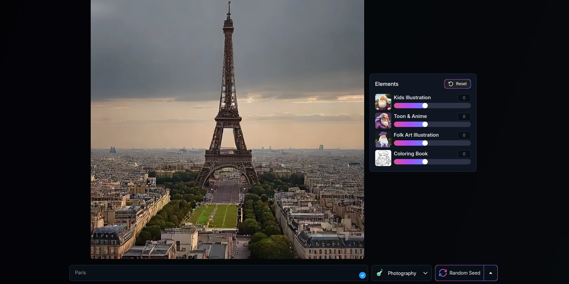Click the Toon & Anime slider handle
Viewport: 569px width, 284px height.
[425, 124]
